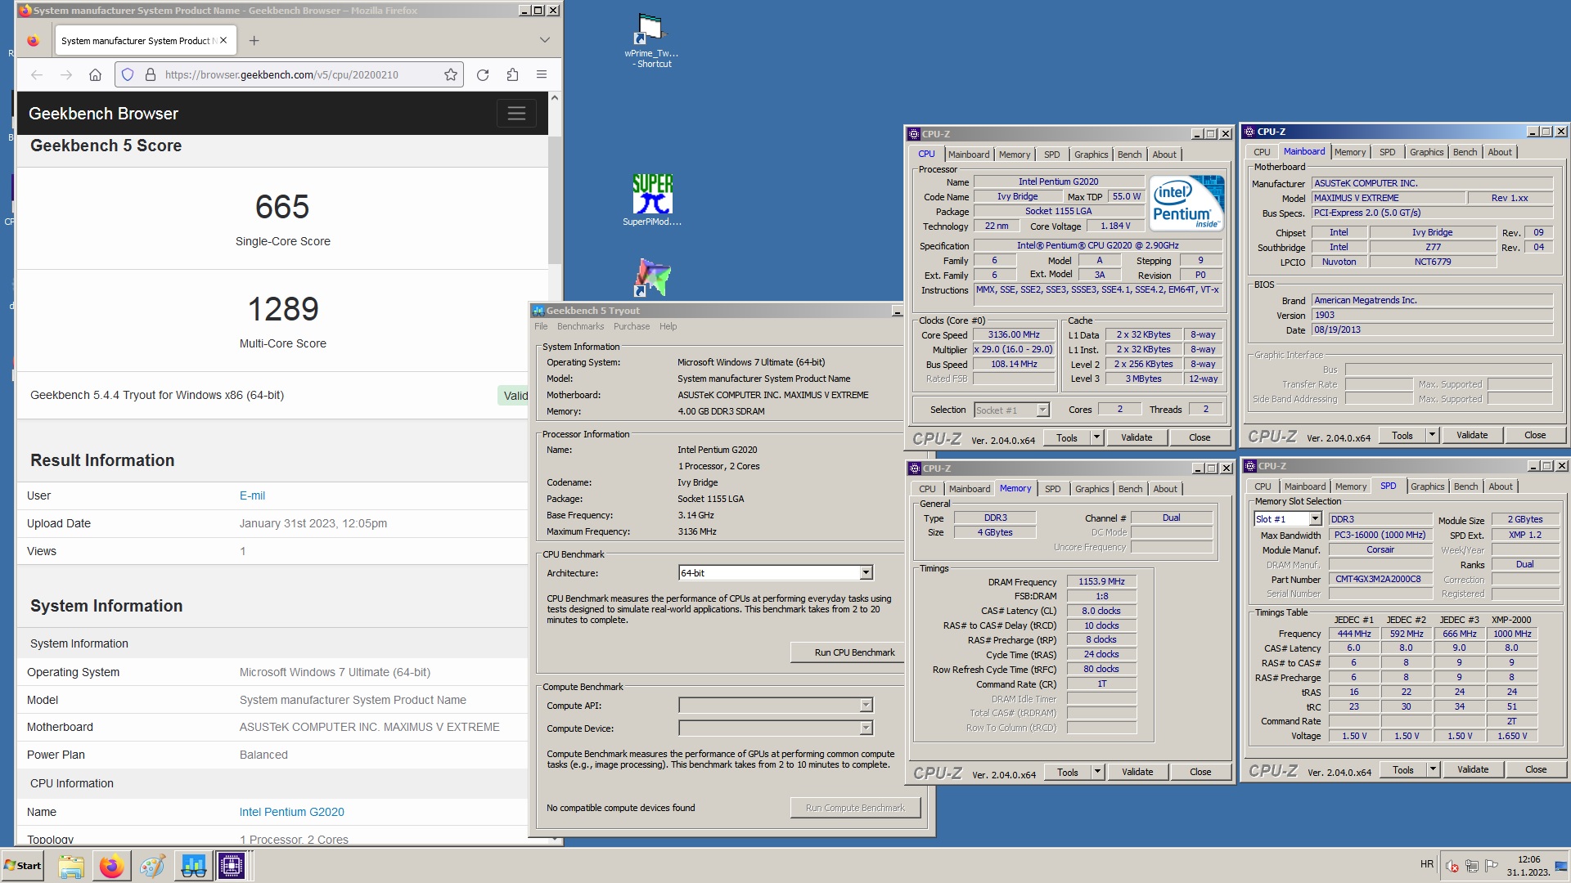The width and height of the screenshot is (1571, 883).
Task: Click the Core Speed 3136.00 MHz value
Action: pos(1014,334)
